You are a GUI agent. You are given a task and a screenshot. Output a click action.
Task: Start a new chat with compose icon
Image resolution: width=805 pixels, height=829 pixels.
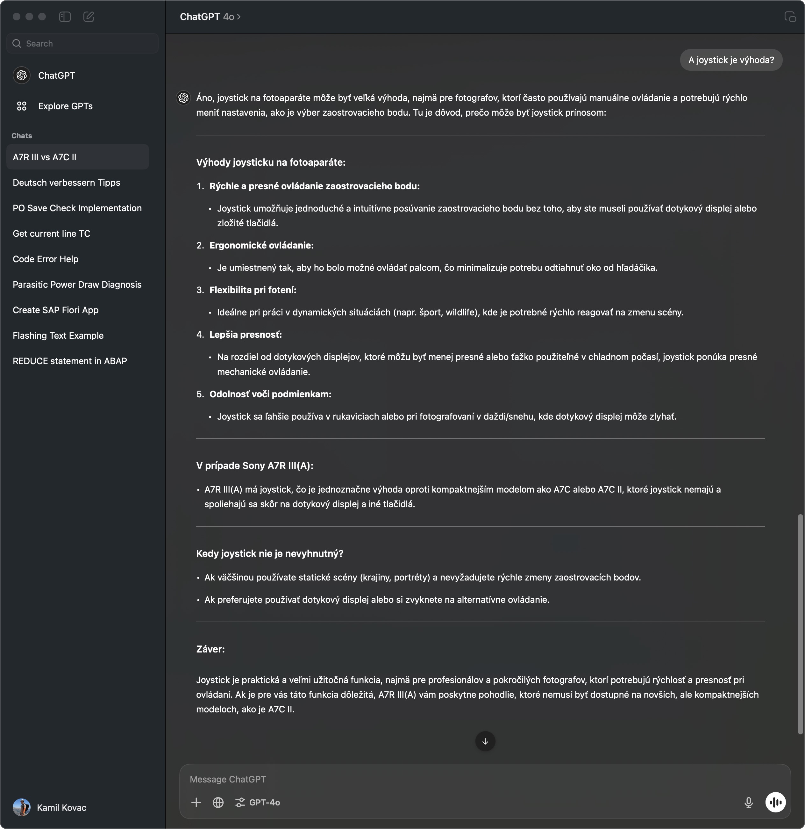coord(88,17)
